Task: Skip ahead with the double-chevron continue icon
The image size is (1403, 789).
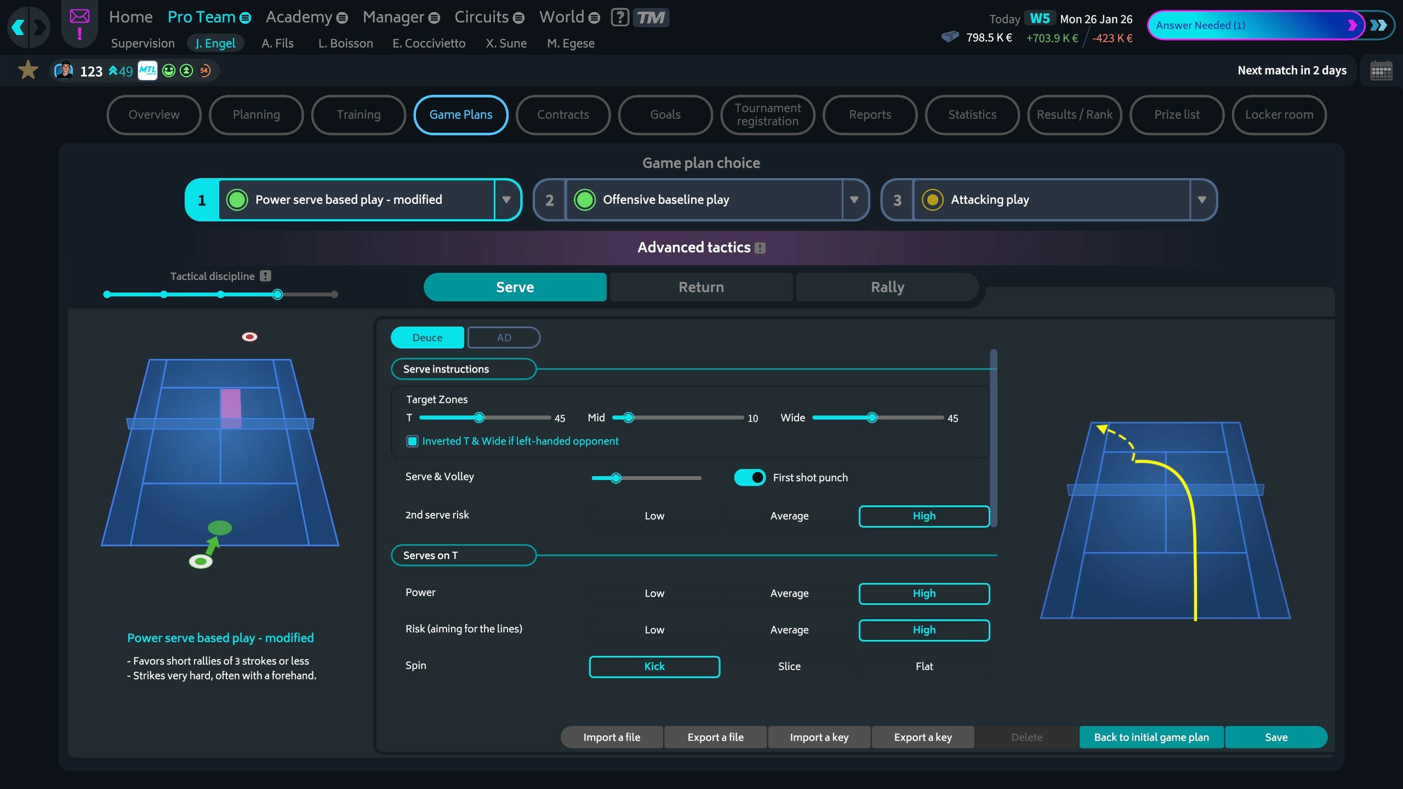Action: pos(1379,25)
